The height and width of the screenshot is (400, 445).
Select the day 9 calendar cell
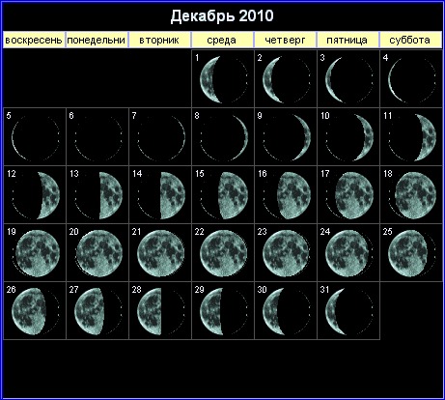click(x=286, y=137)
